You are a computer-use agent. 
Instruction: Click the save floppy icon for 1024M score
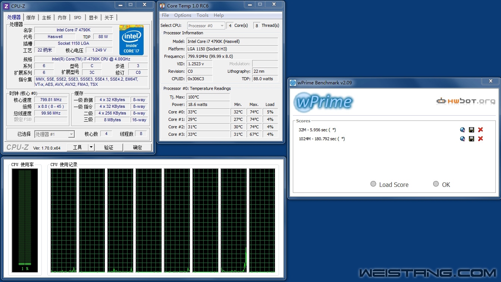[472, 139]
